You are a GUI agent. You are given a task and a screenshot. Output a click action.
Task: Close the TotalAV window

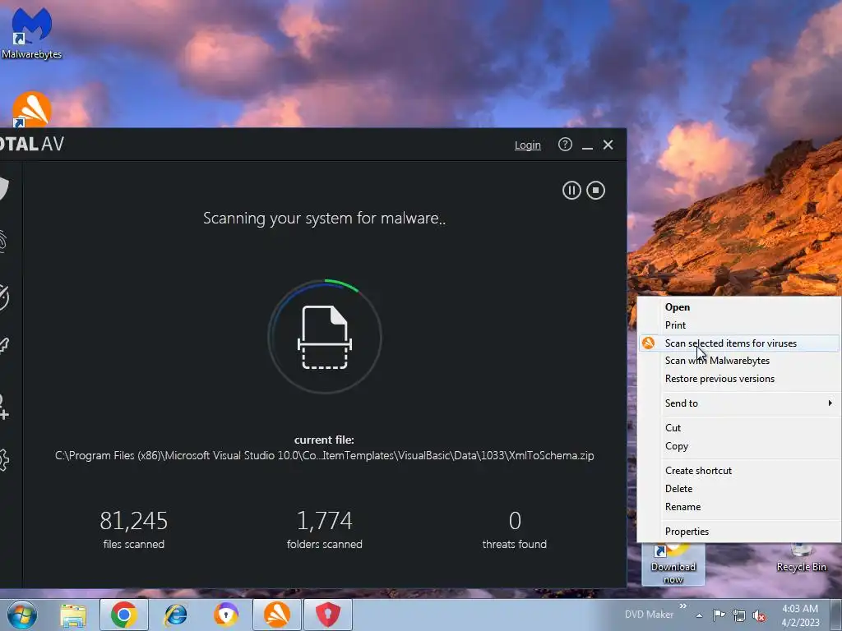(x=608, y=145)
